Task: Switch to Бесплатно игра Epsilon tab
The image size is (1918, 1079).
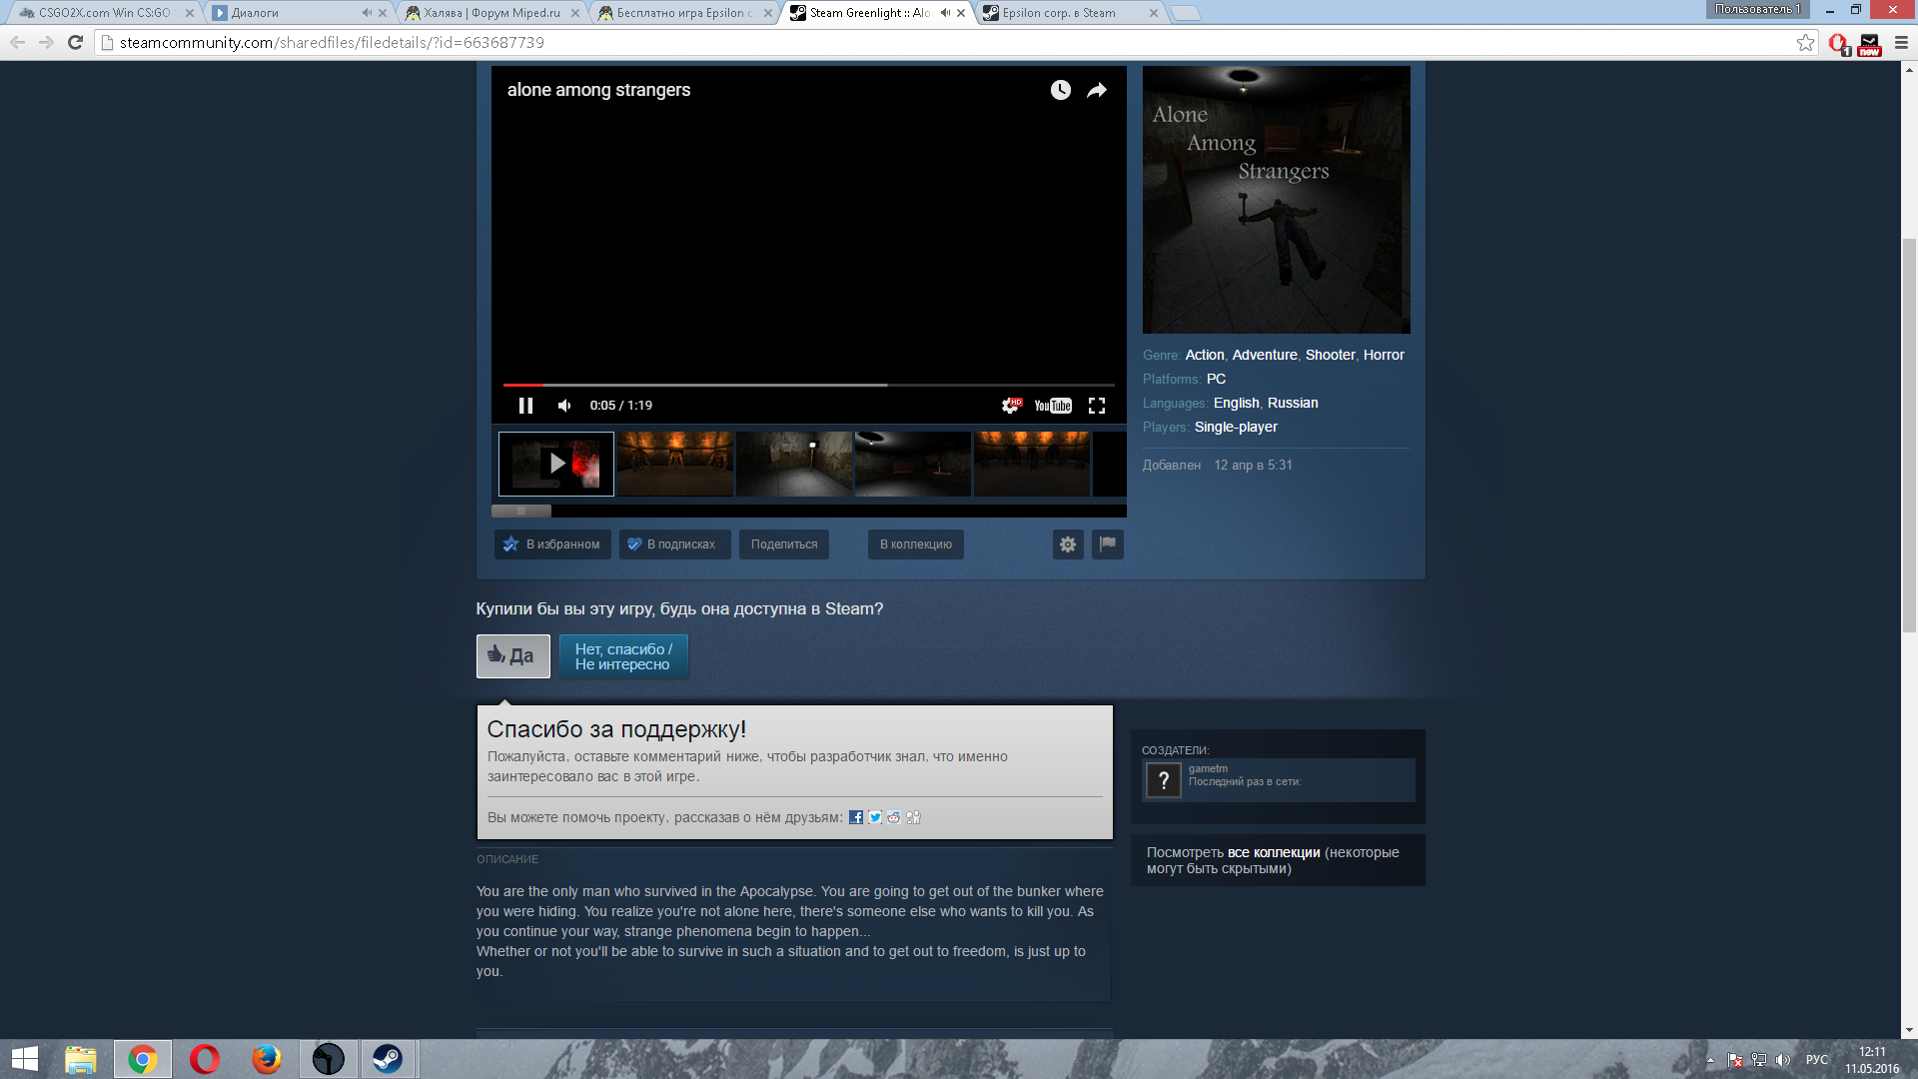Action: (684, 13)
